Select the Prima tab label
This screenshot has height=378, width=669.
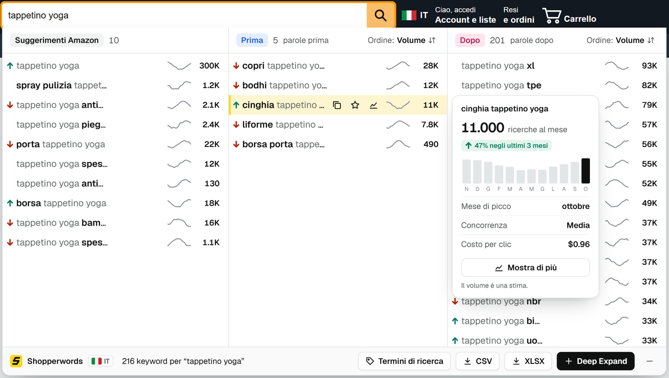tap(252, 40)
